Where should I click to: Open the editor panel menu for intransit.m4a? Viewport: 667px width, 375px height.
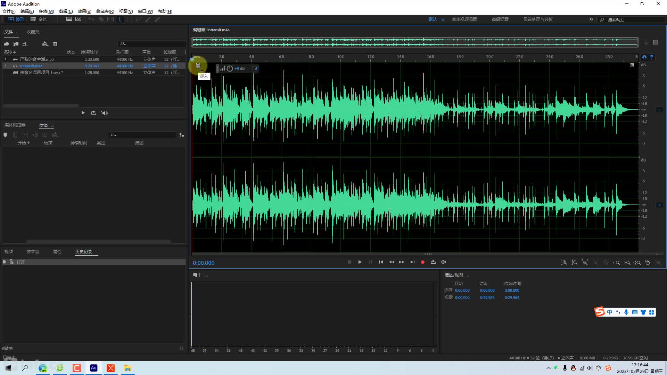(235, 30)
